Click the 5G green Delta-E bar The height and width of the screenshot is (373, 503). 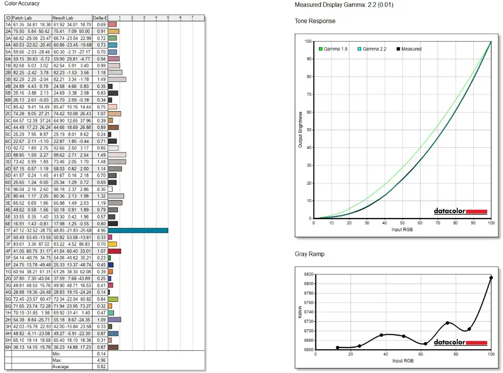point(113,299)
